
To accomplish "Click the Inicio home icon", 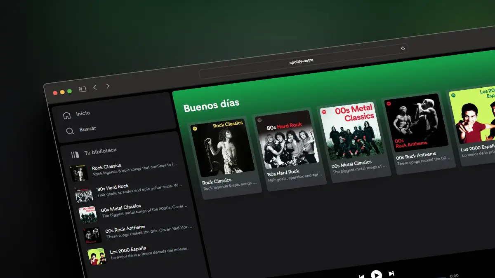I will point(66,114).
